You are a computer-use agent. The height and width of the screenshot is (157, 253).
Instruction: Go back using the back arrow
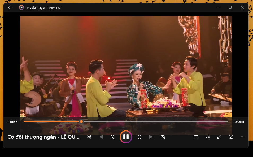tap(10, 7)
